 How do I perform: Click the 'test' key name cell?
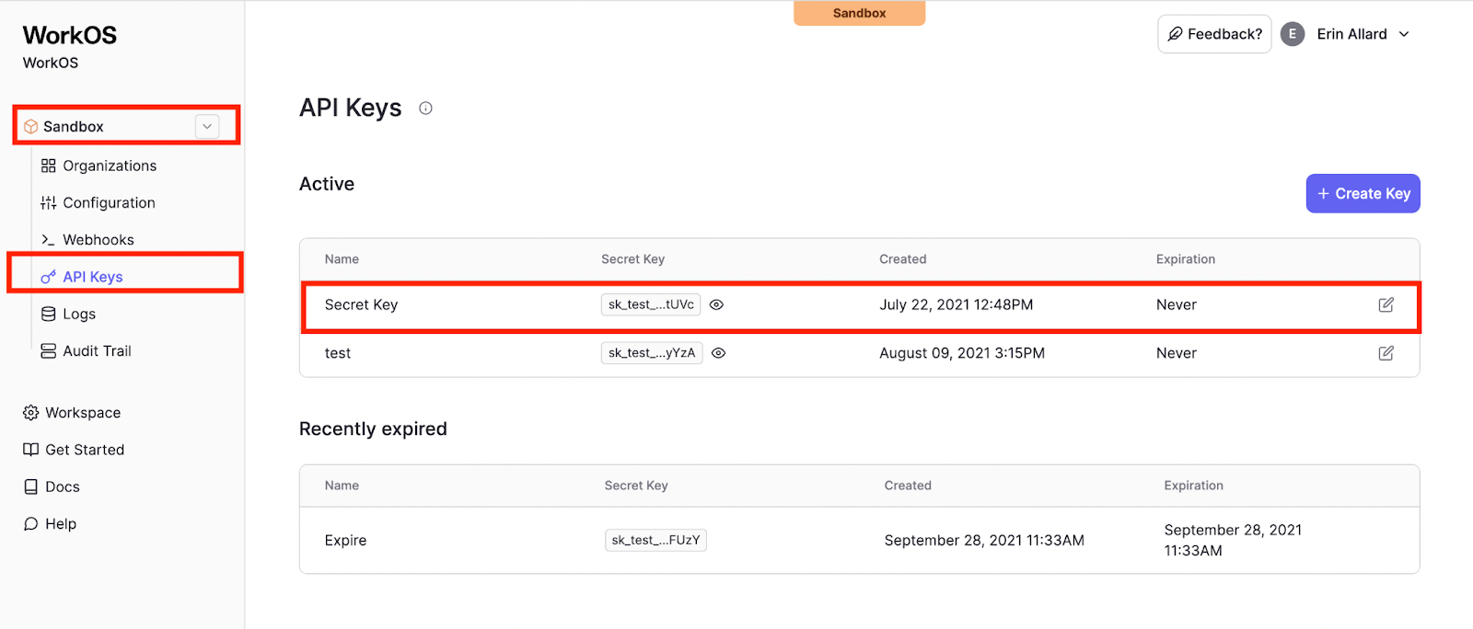coord(338,353)
